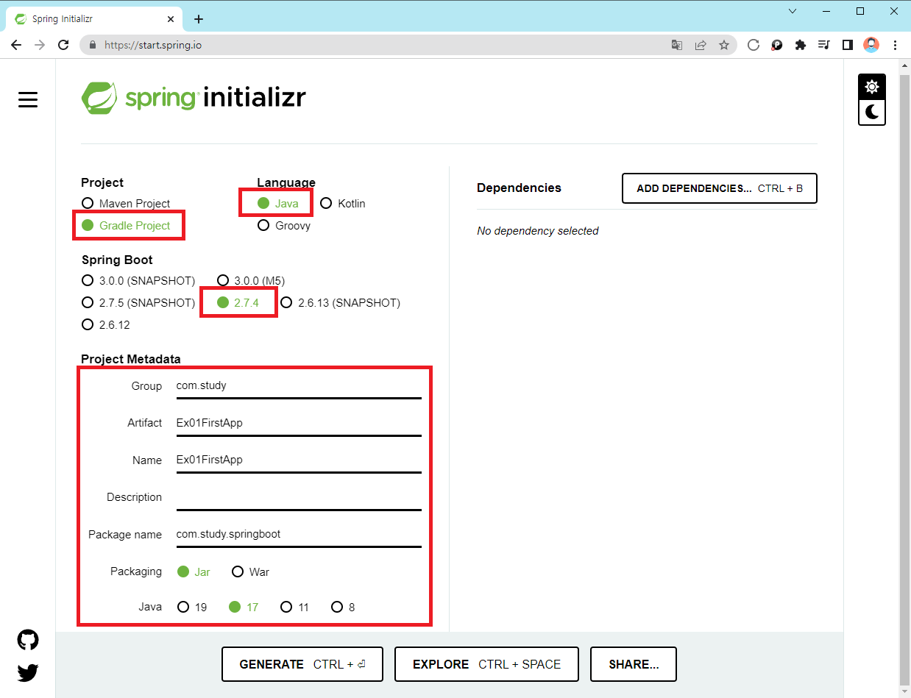Screen dimensions: 911x698
Task: Click ADD DEPENDENCIES button
Action: [x=720, y=188]
